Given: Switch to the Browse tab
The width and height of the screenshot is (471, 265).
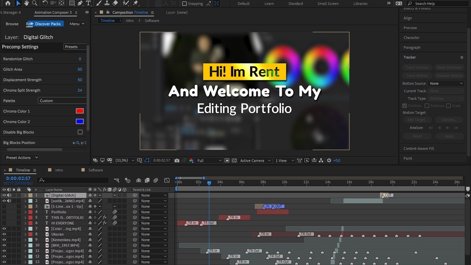Looking at the screenshot, I should (x=12, y=24).
